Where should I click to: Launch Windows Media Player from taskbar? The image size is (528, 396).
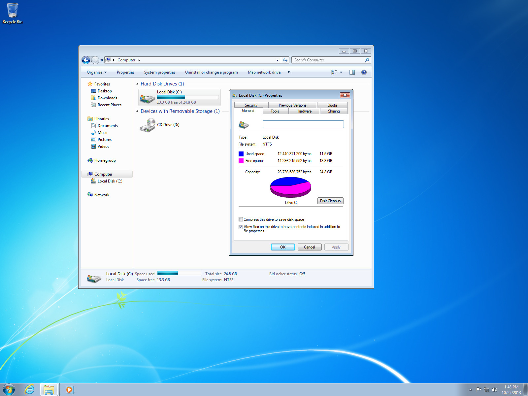70,389
